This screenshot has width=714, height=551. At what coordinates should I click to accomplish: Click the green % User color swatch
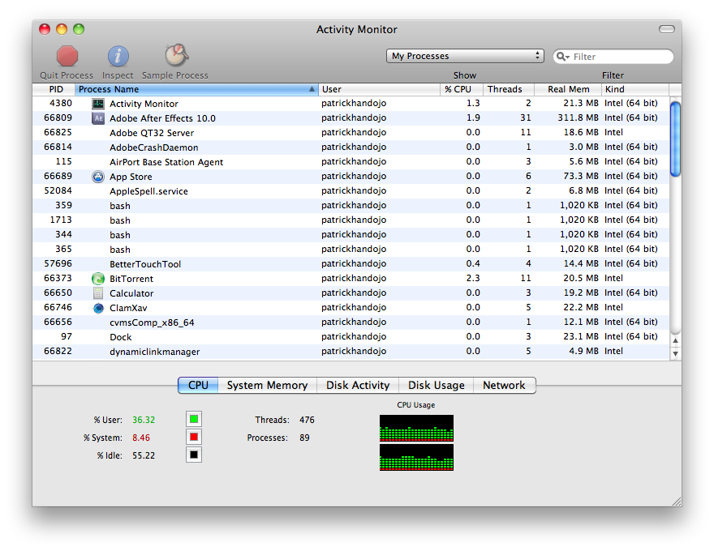194,419
